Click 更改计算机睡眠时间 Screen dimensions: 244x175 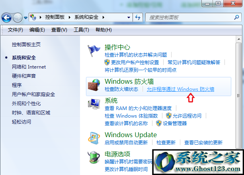126,169
